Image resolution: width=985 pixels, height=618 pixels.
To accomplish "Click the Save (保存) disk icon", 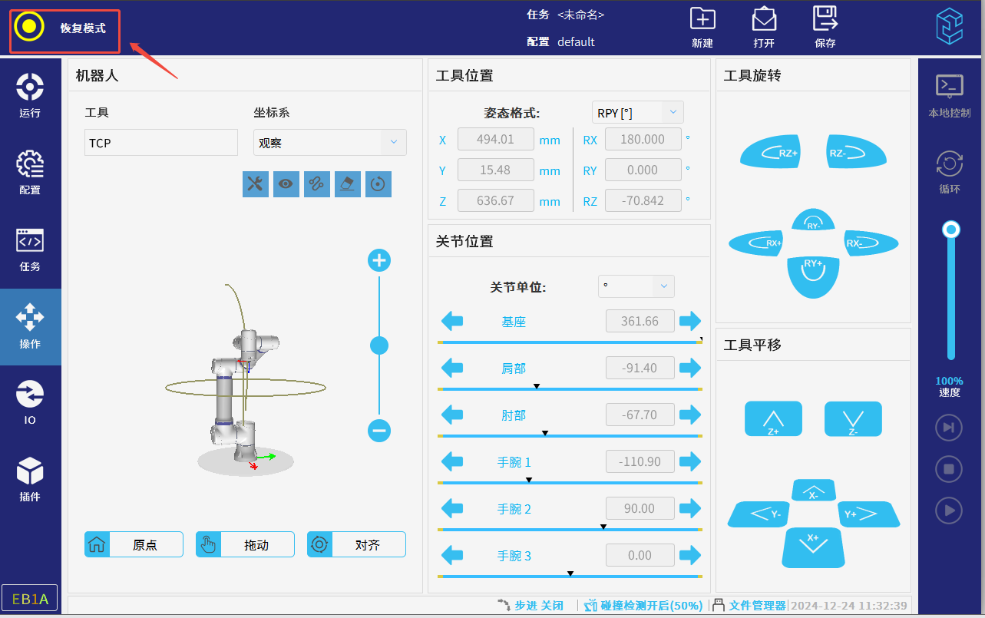I will point(825,19).
